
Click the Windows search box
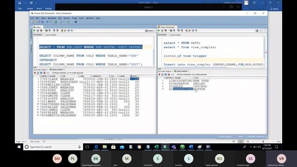(53, 147)
